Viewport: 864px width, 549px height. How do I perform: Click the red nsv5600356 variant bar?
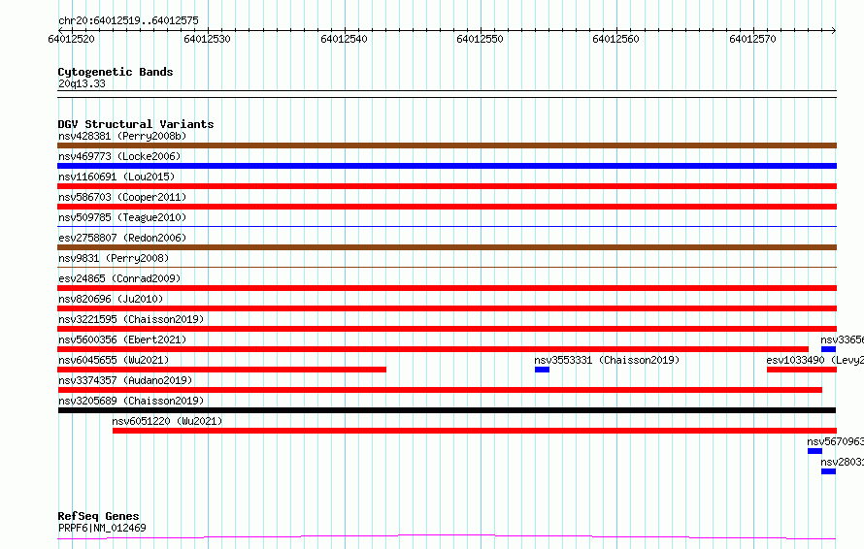(433, 349)
